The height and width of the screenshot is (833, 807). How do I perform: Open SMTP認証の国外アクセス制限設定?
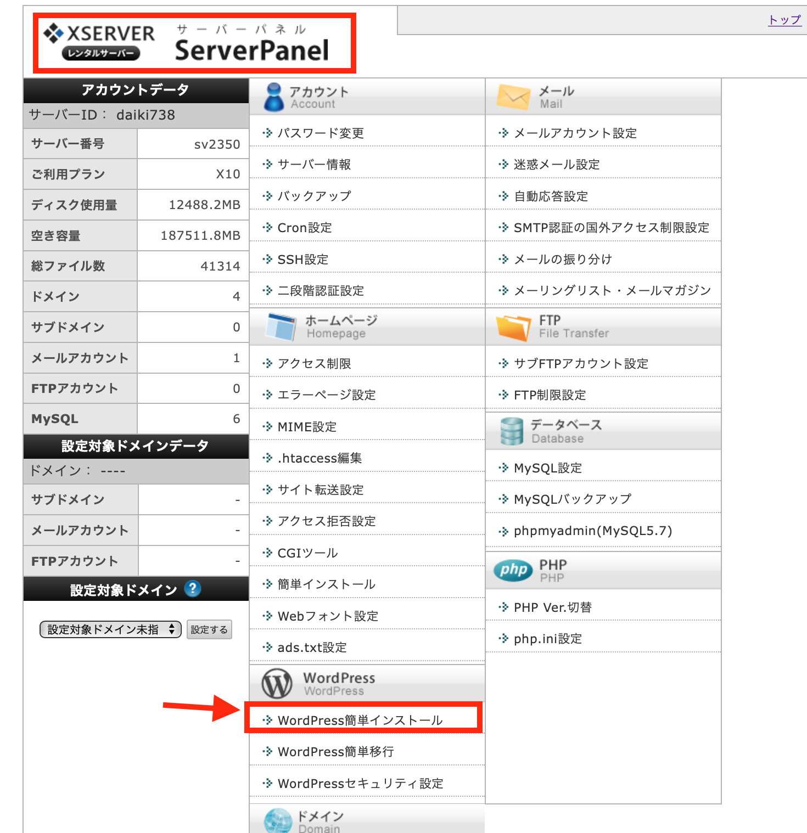coord(612,227)
